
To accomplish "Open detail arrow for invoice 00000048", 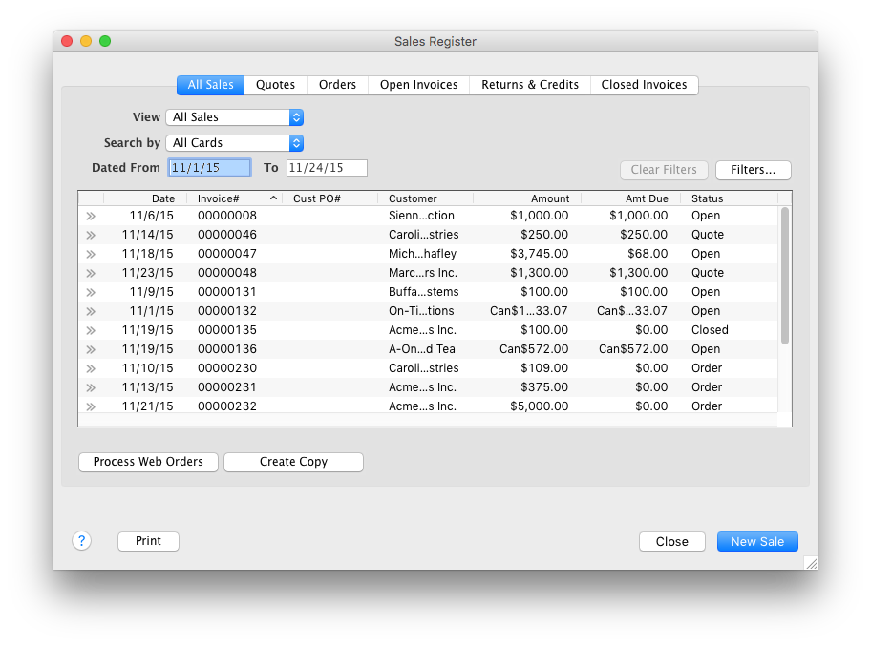I will pyautogui.click(x=91, y=273).
